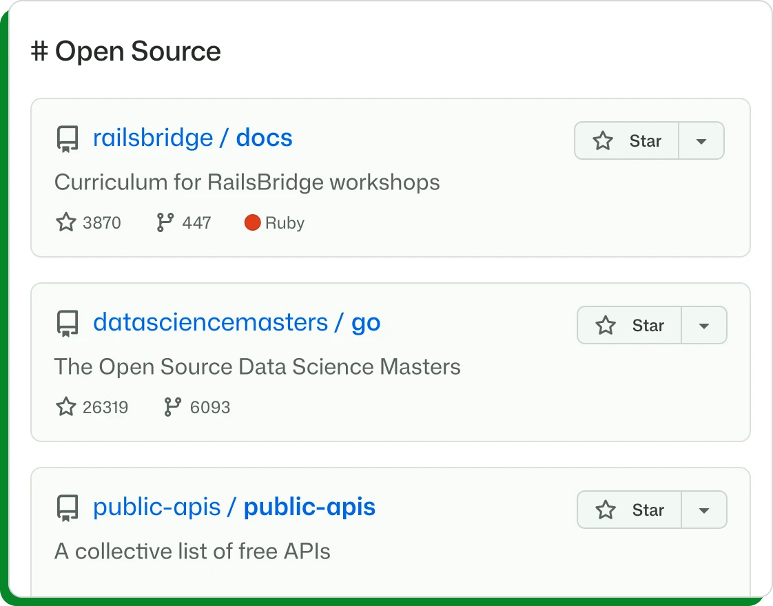The image size is (773, 606).
Task: Star the public-apis repository
Action: click(x=630, y=510)
